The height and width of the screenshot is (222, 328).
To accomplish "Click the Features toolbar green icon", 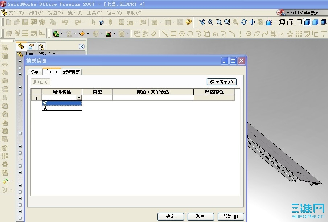I will pos(56,34).
